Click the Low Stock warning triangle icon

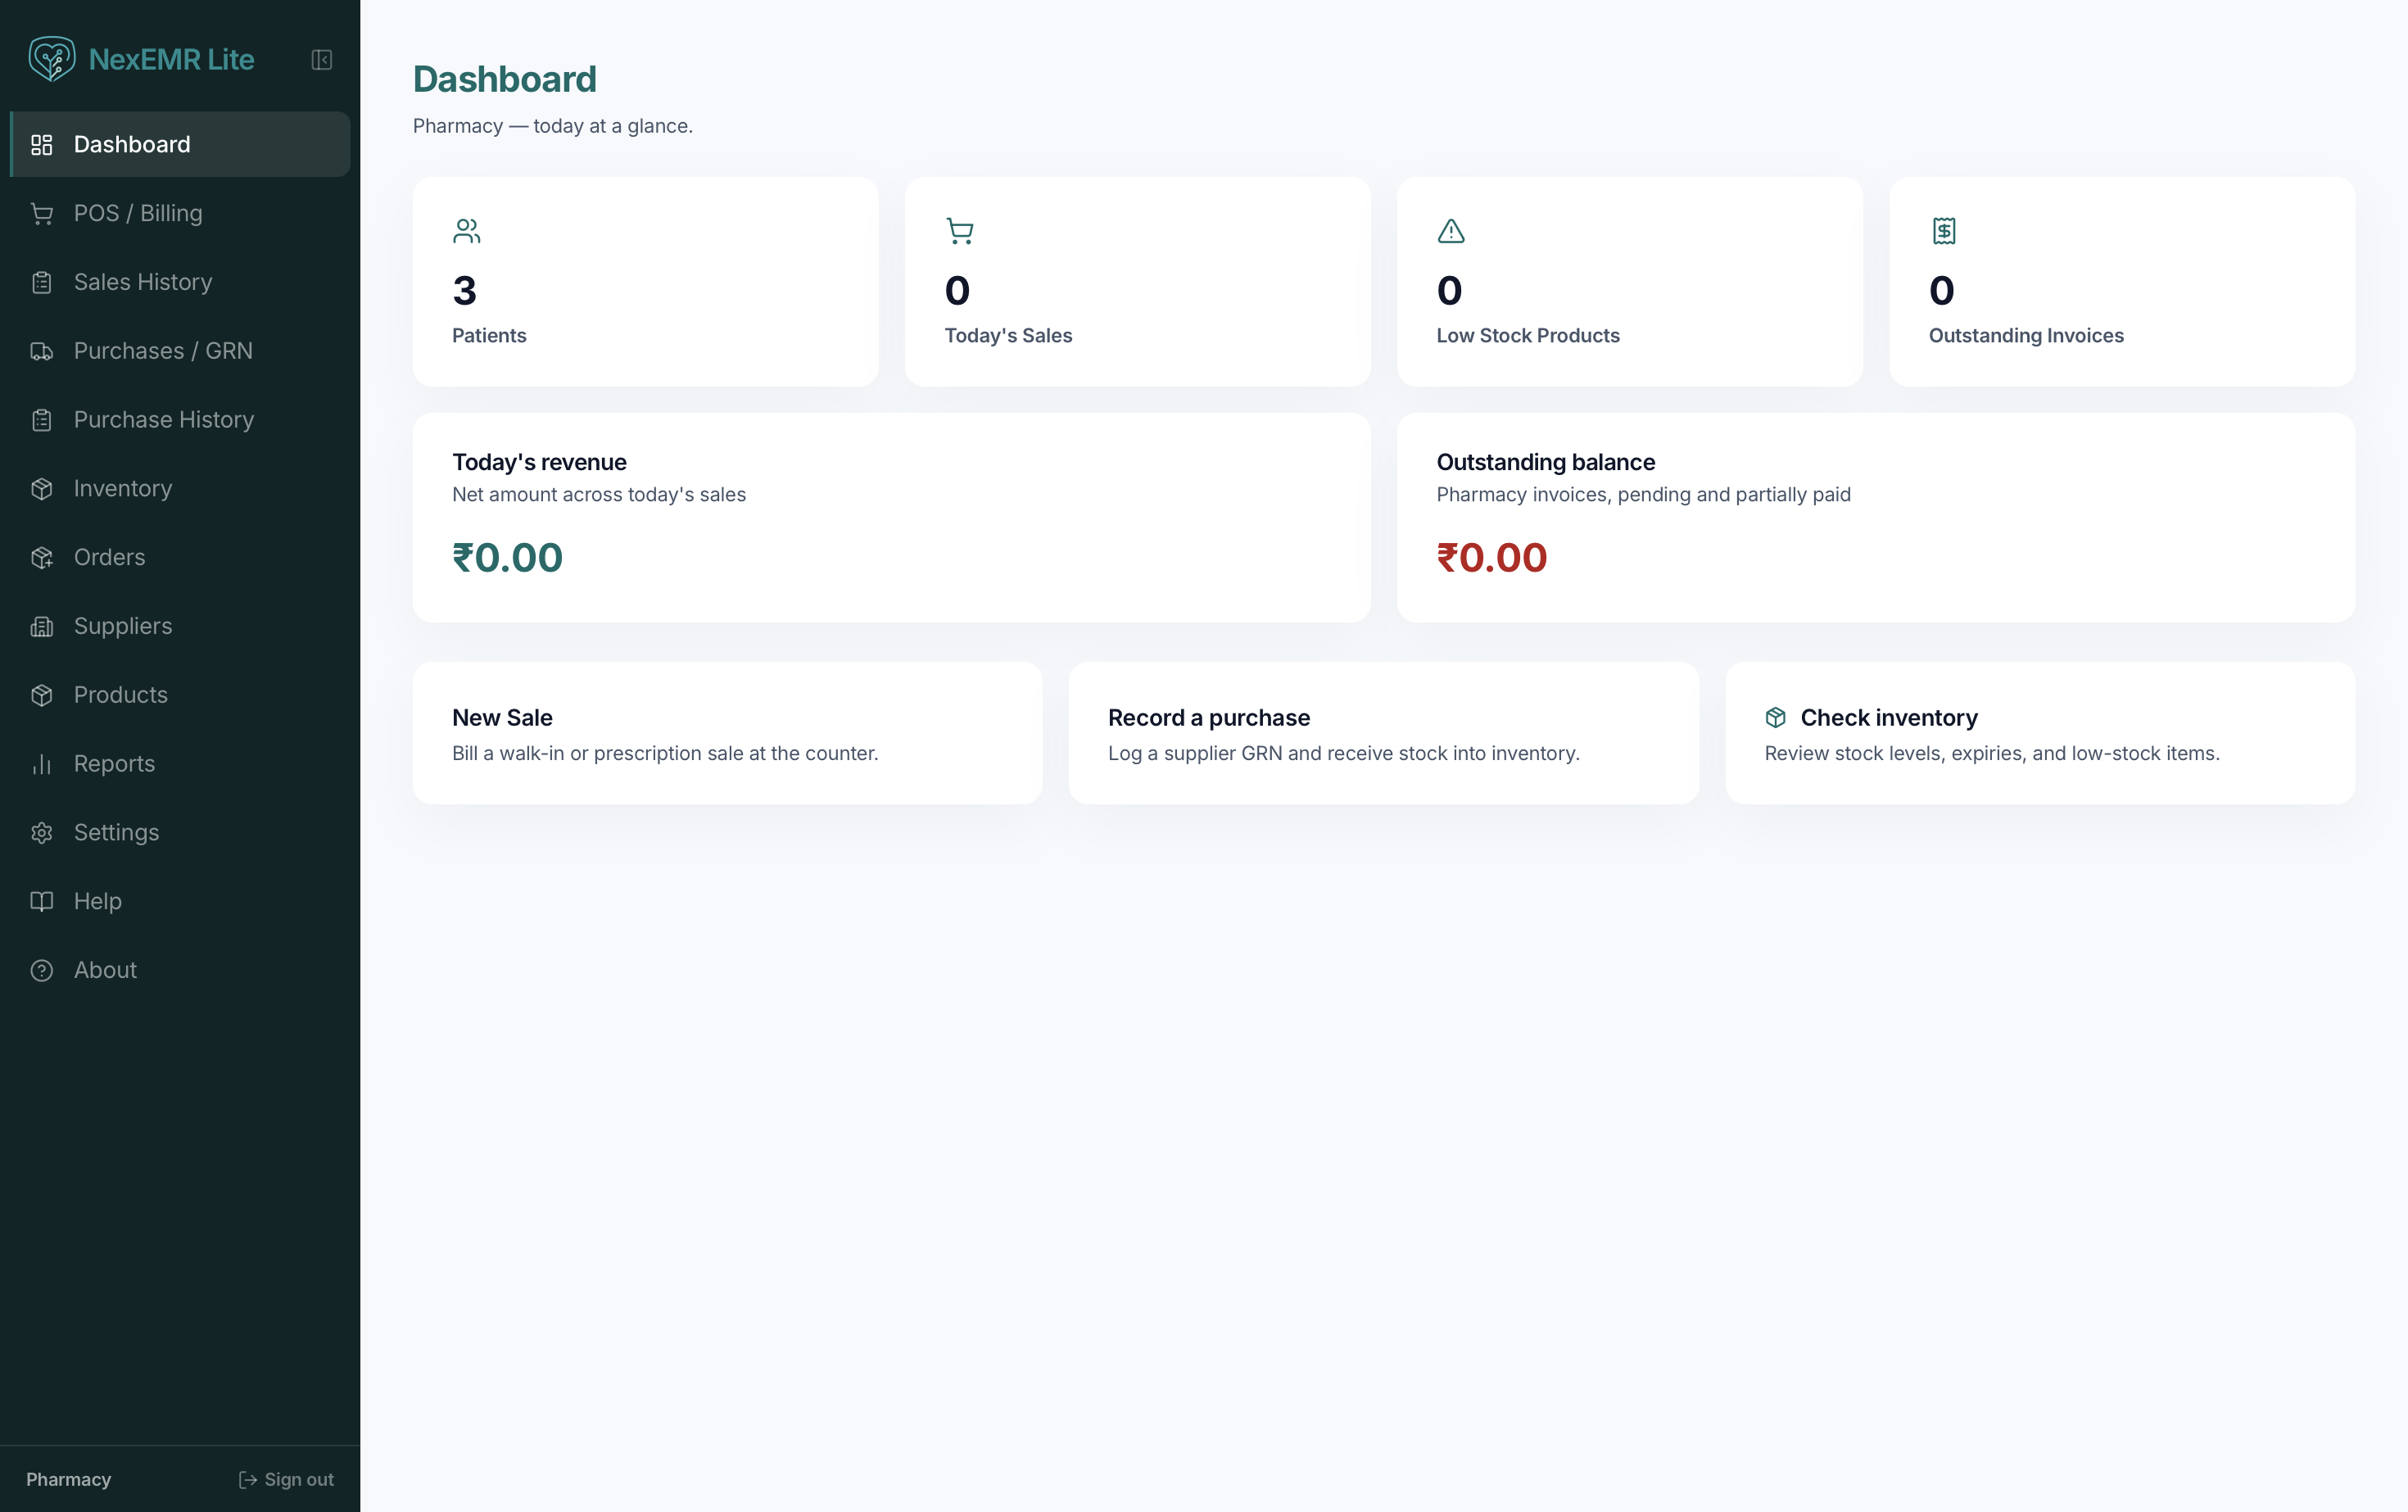[x=1451, y=231]
